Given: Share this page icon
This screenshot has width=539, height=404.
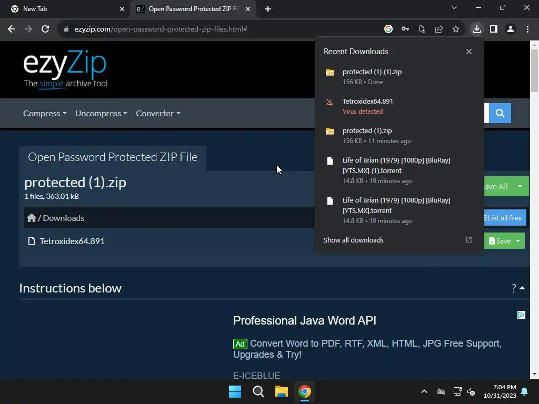Looking at the screenshot, I should point(438,29).
